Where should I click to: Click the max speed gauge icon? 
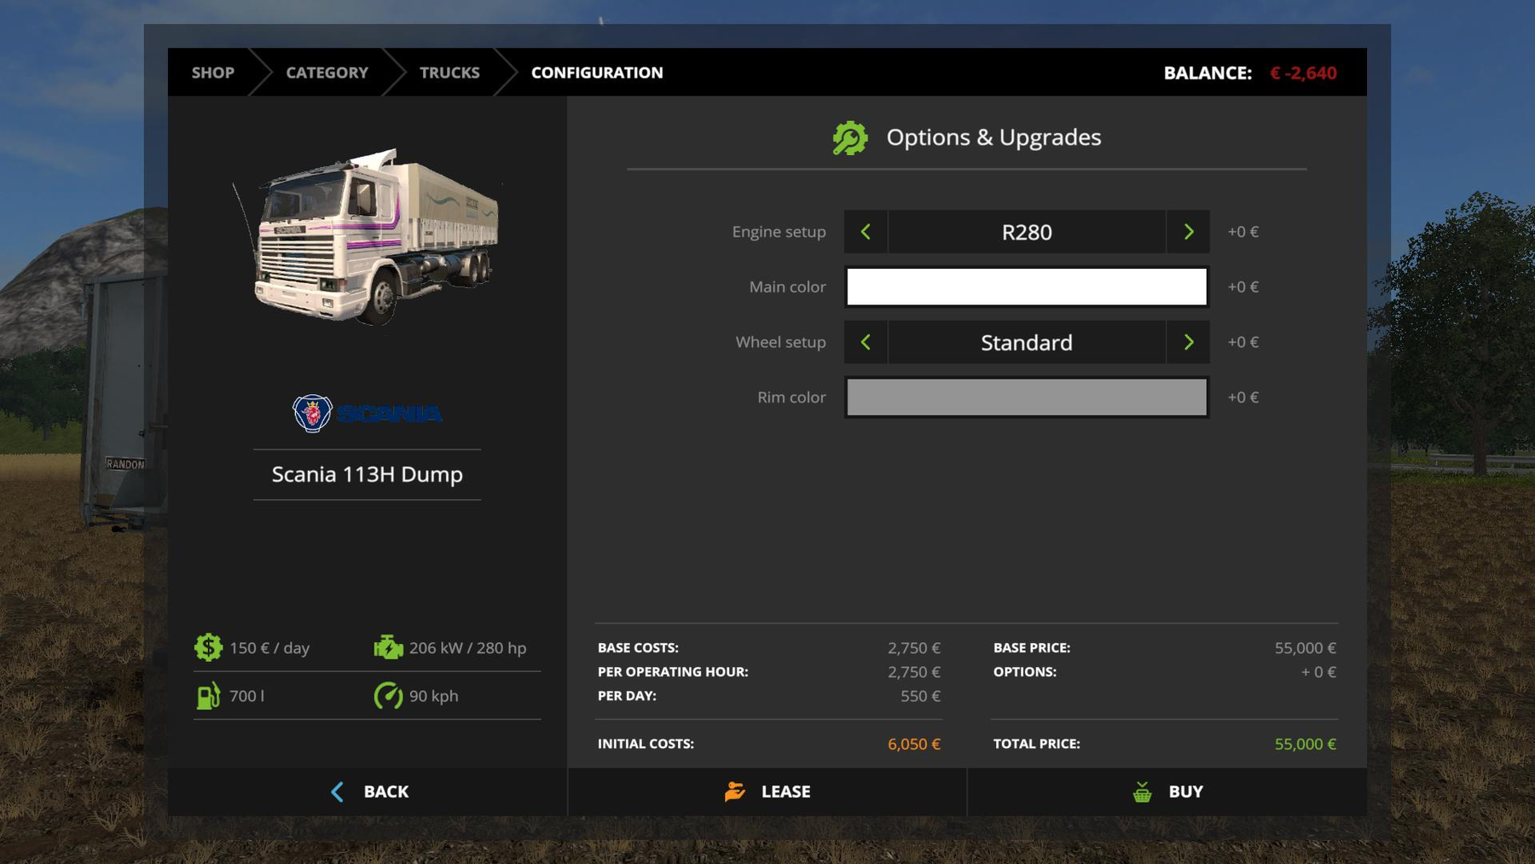point(388,696)
